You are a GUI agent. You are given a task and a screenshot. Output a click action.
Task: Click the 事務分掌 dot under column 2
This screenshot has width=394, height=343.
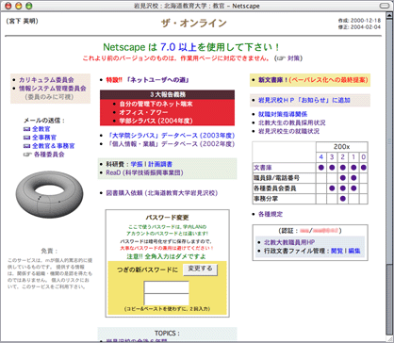[342, 199]
